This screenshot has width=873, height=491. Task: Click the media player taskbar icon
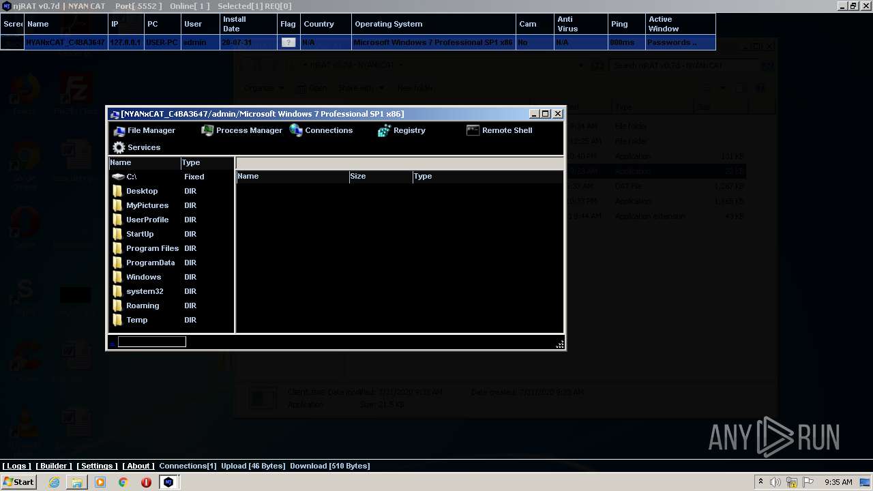[100, 482]
